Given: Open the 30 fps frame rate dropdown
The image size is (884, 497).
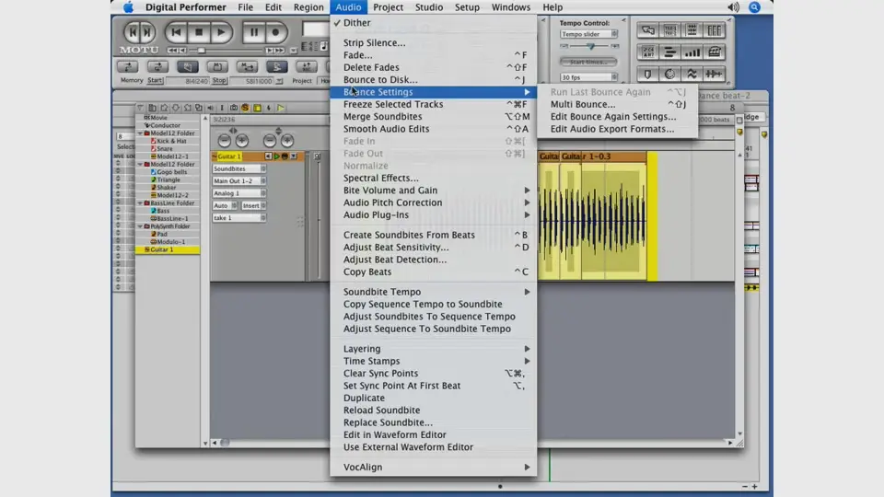Looking at the screenshot, I should tap(588, 77).
